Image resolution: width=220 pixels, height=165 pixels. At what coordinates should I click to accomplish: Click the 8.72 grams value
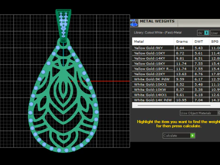pyautogui.click(x=180, y=53)
